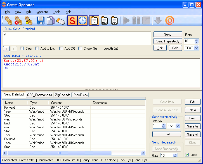Select the Wait for 600 MilliSeconds row
Screen dimensions: 203x164
[74, 127]
